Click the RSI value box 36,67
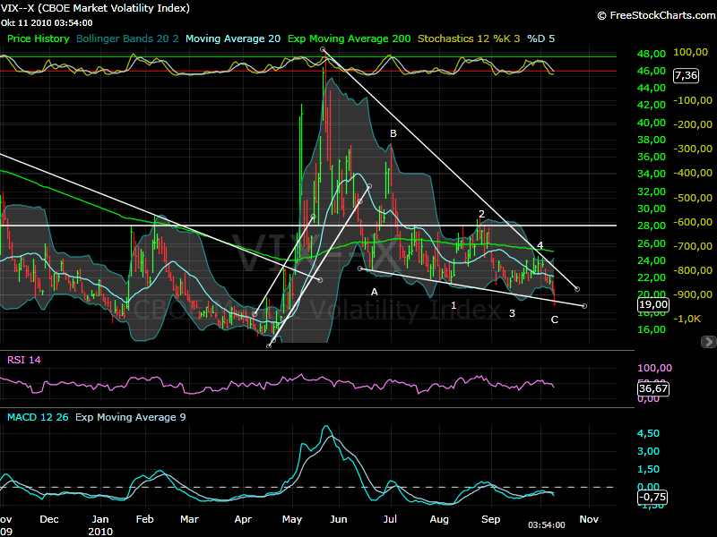The height and width of the screenshot is (537, 717). (653, 388)
